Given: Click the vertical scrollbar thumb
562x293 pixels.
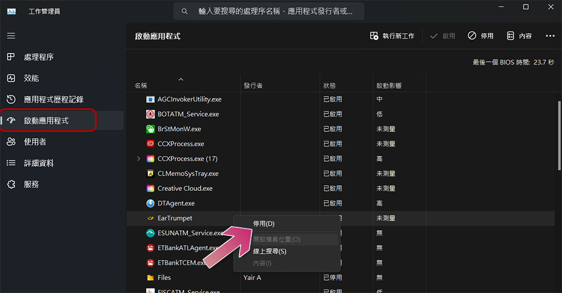Looking at the screenshot, I should pyautogui.click(x=559, y=135).
